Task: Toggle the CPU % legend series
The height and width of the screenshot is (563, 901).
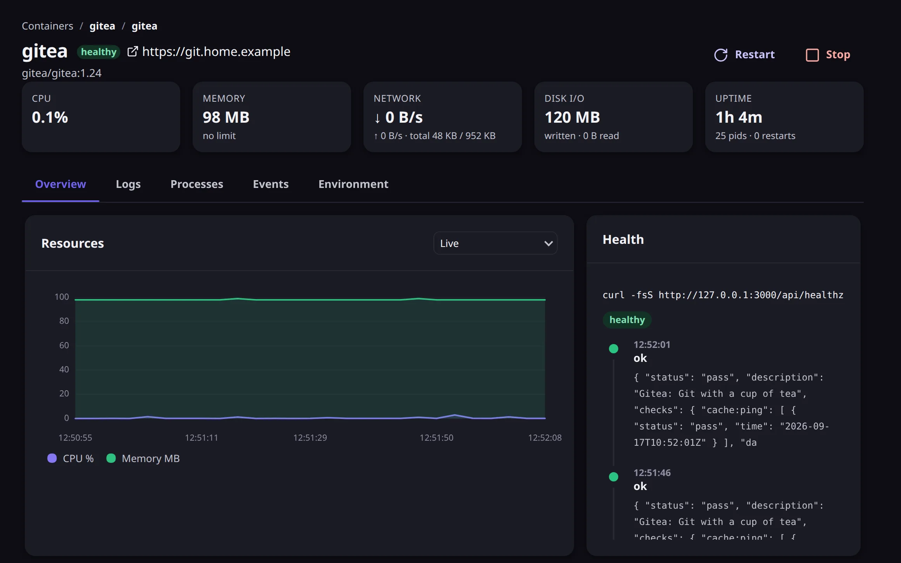Action: tap(70, 458)
